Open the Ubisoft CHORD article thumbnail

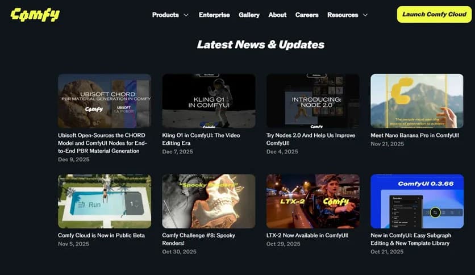tap(105, 101)
